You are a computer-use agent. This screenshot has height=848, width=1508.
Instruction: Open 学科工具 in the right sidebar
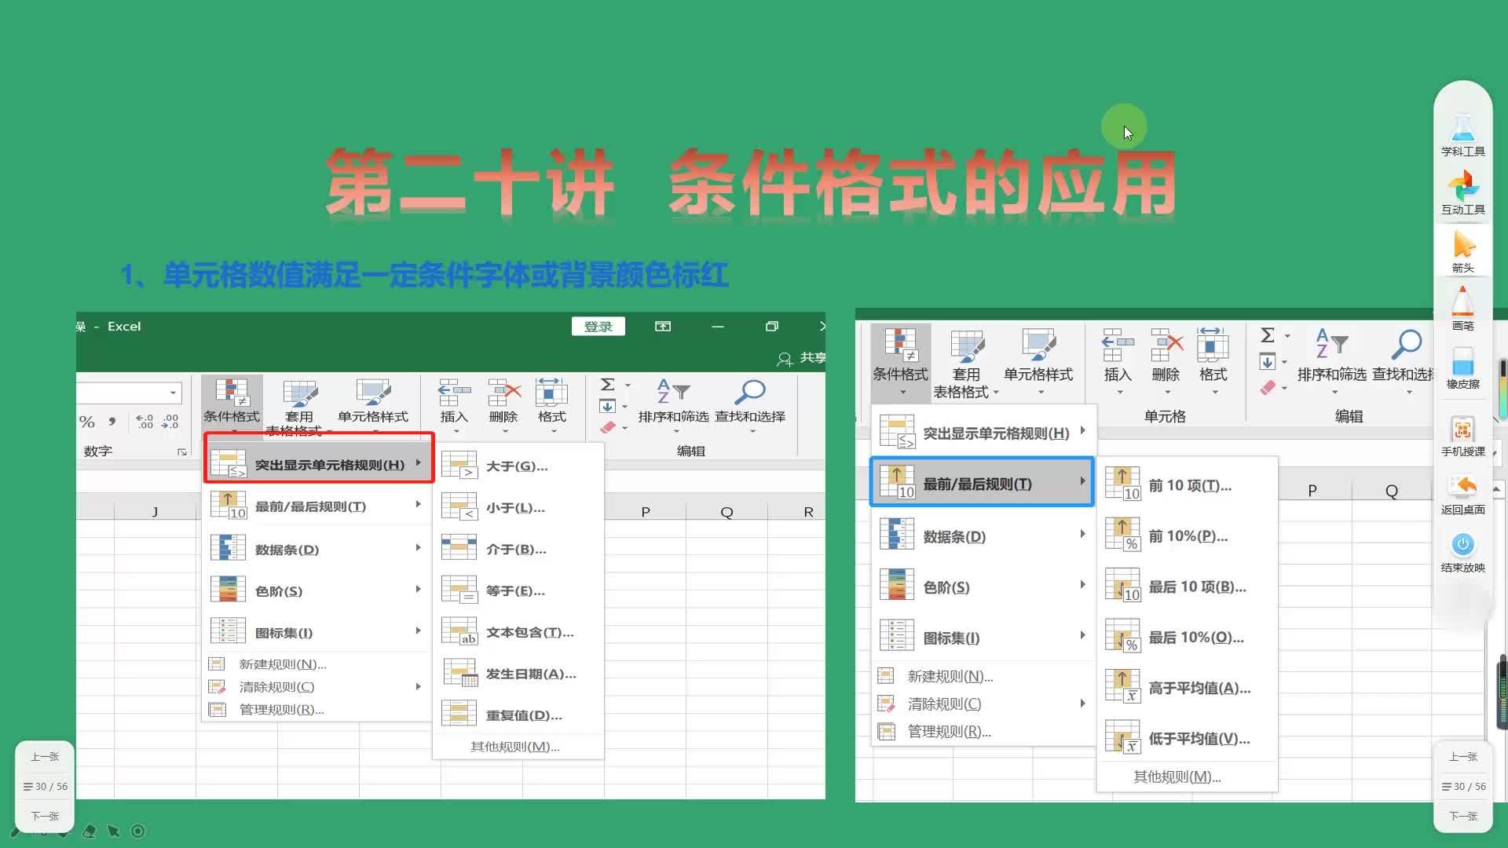[1462, 134]
